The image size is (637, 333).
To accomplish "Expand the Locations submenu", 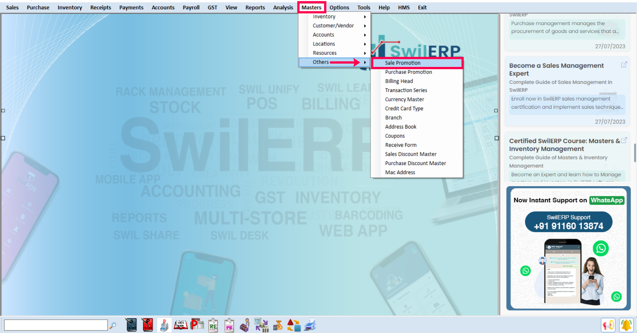I will pos(334,44).
